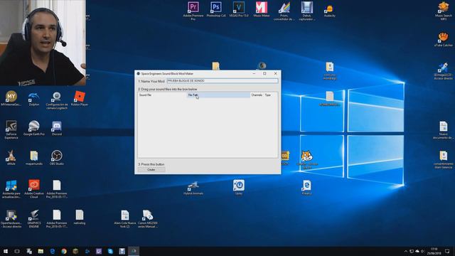
Task: Open Photoshop CS6 desktop shortcut
Action: [216, 9]
